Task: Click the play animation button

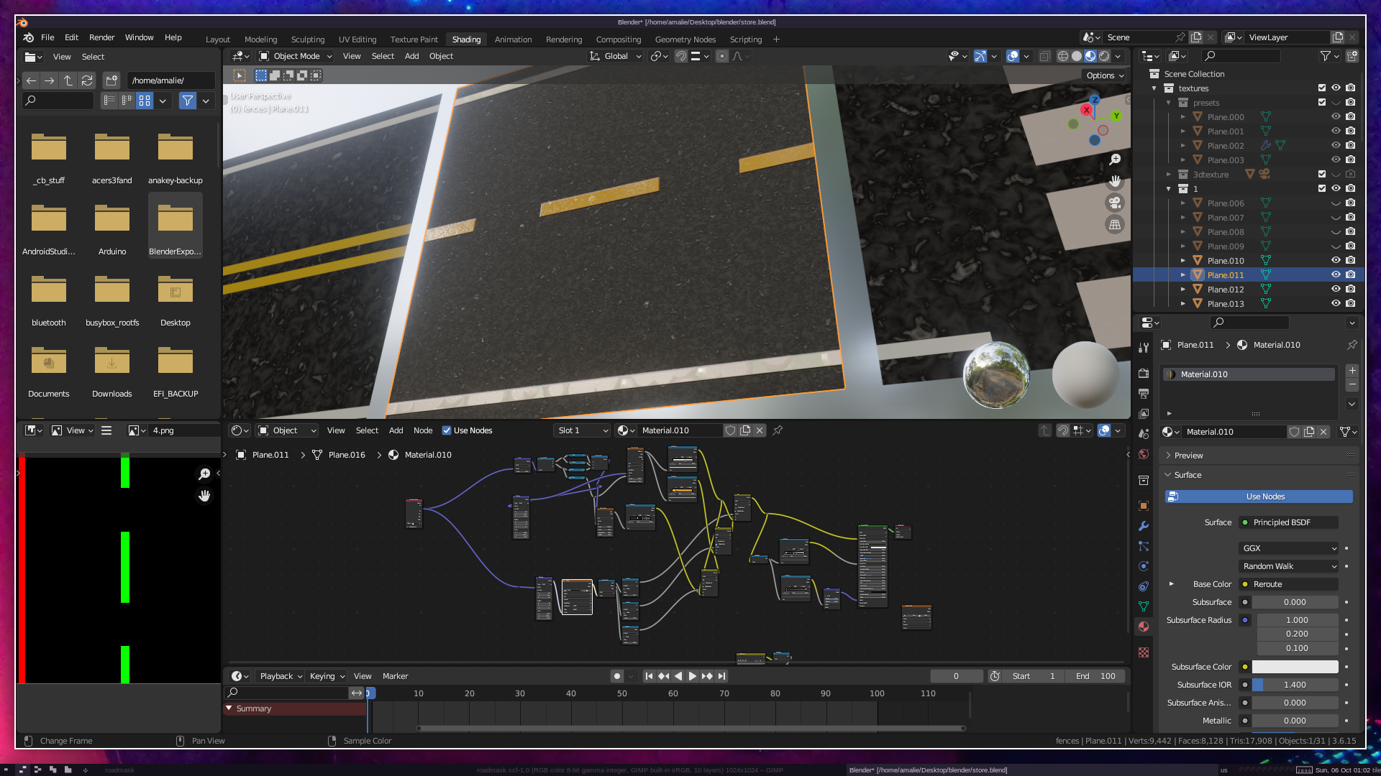Action: (x=692, y=676)
